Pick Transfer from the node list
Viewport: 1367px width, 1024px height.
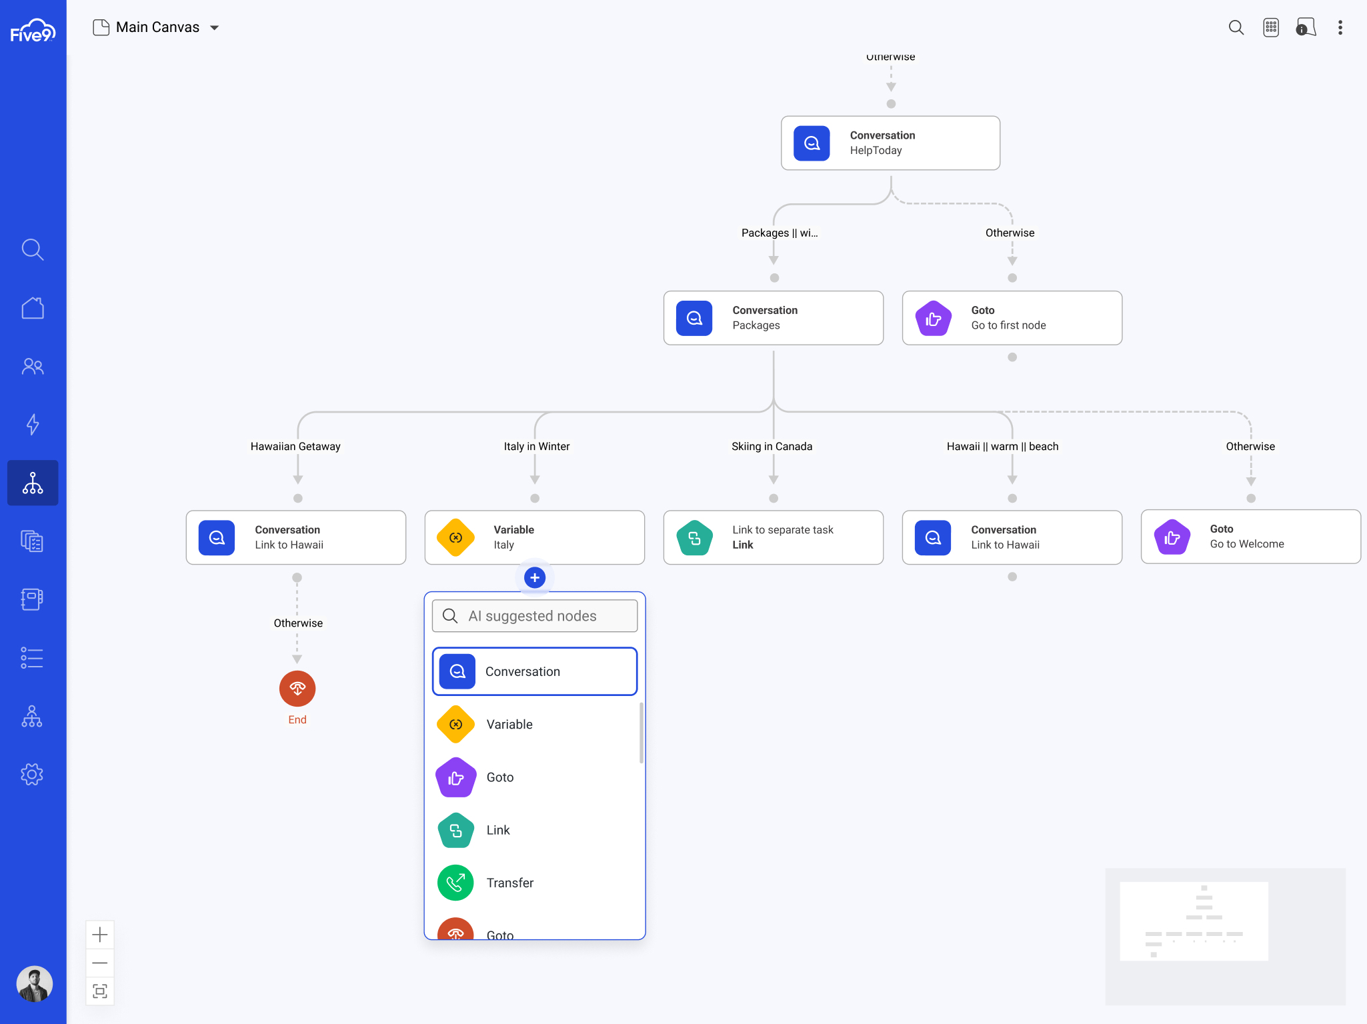(509, 883)
